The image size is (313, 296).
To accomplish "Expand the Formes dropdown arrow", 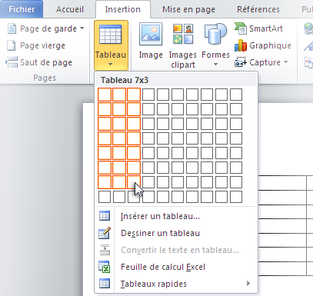I will coord(215,64).
